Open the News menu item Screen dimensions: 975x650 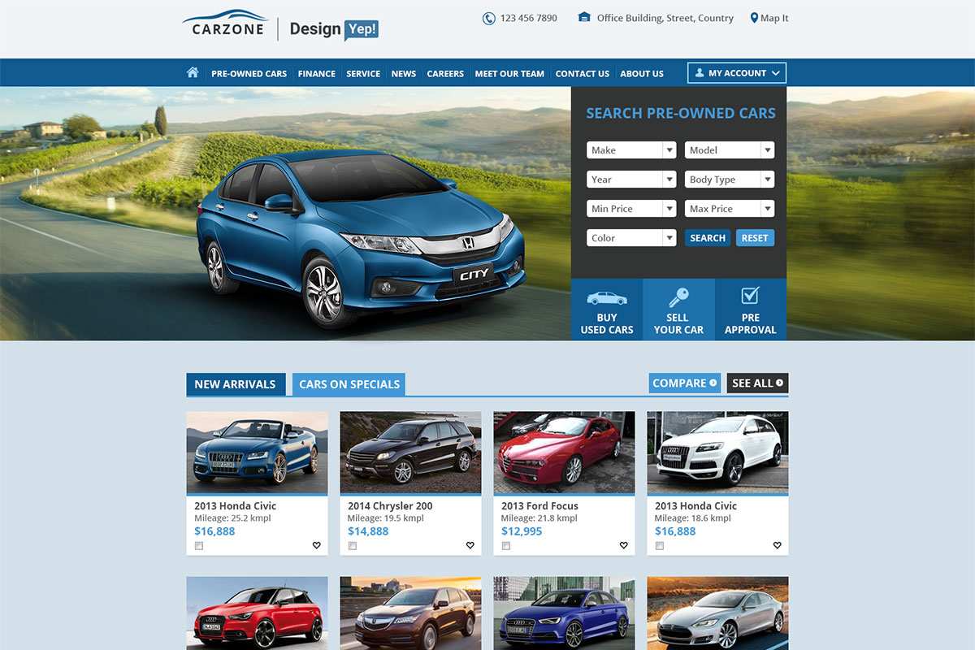[x=404, y=73]
